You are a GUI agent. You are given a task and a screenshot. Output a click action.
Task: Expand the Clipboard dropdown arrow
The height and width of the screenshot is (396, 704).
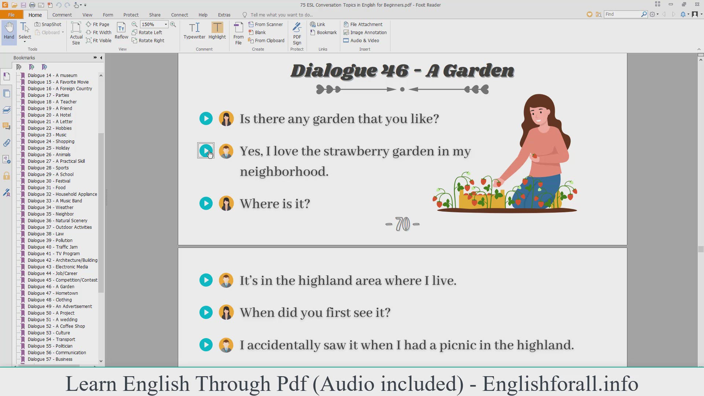[63, 32]
